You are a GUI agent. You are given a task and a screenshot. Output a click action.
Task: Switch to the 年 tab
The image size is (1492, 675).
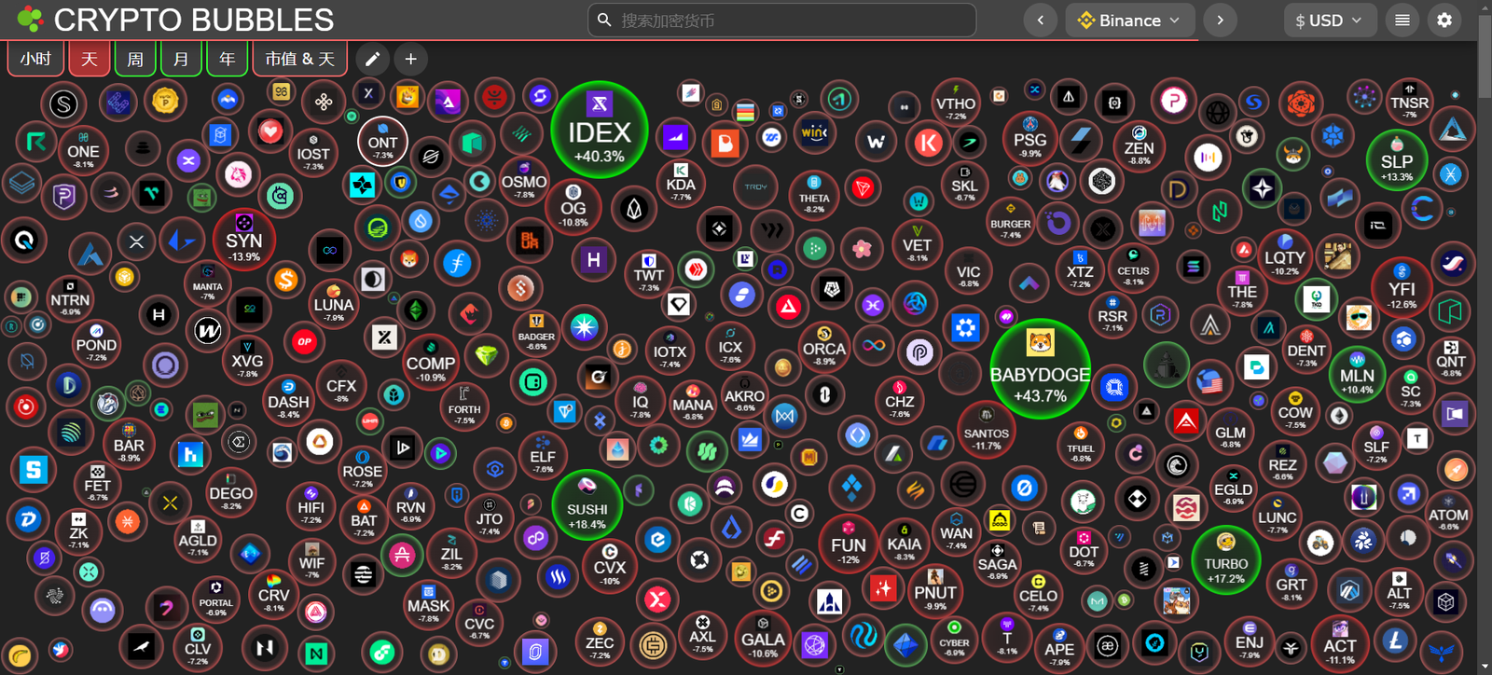pos(227,59)
